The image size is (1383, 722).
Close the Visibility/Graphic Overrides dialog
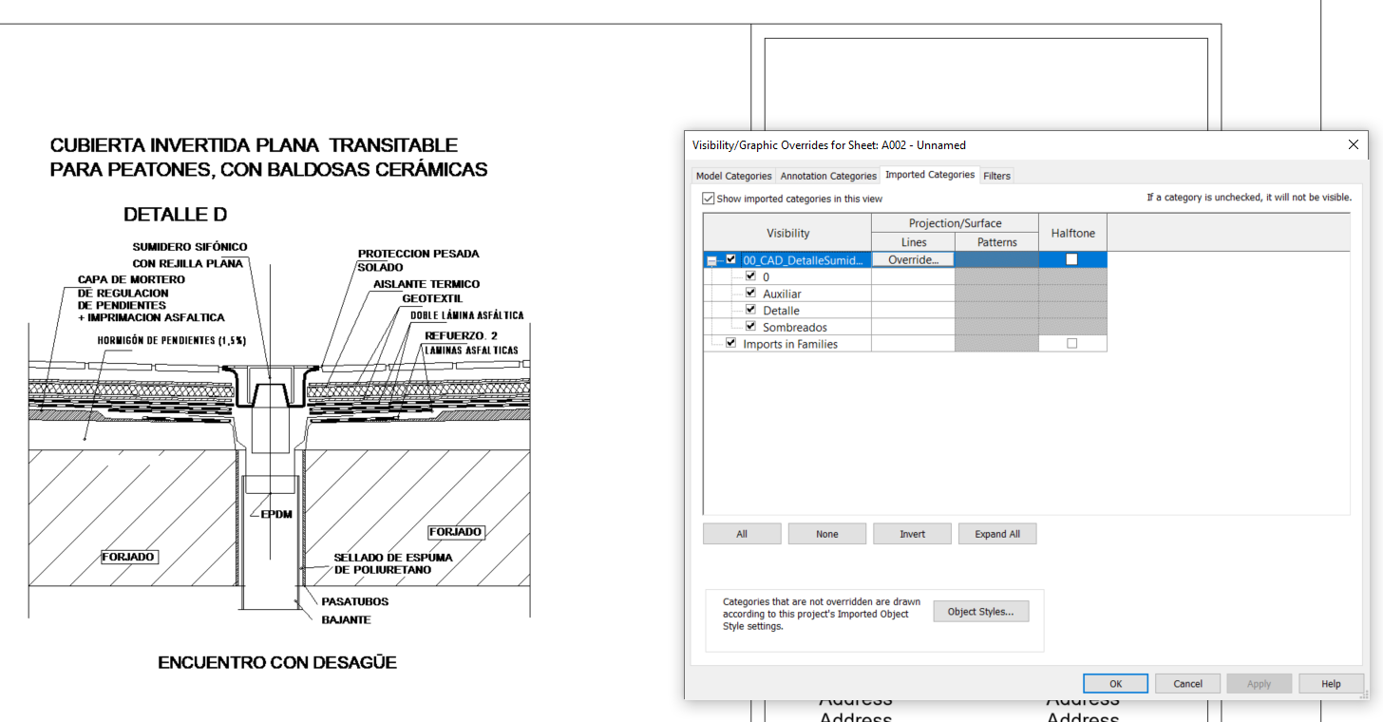pyautogui.click(x=1354, y=144)
